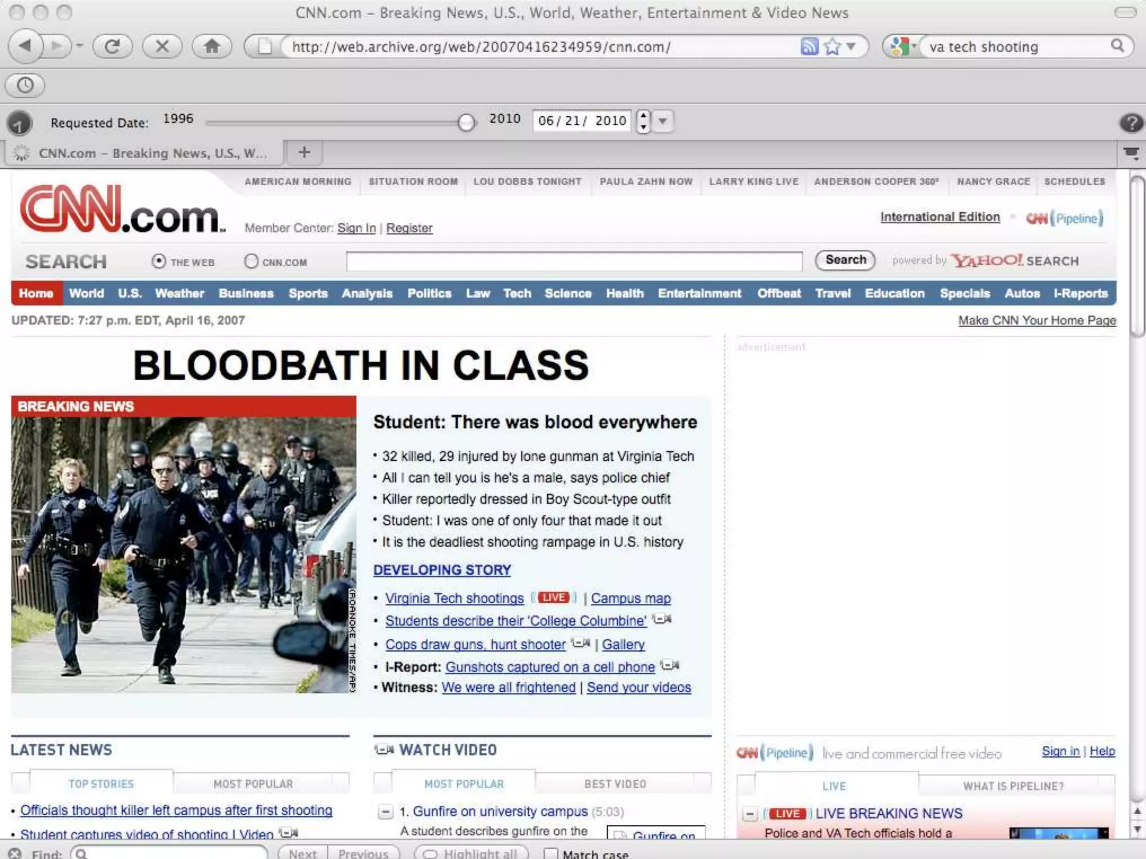The width and height of the screenshot is (1146, 859).
Task: Reload the archived CNN page
Action: [112, 46]
